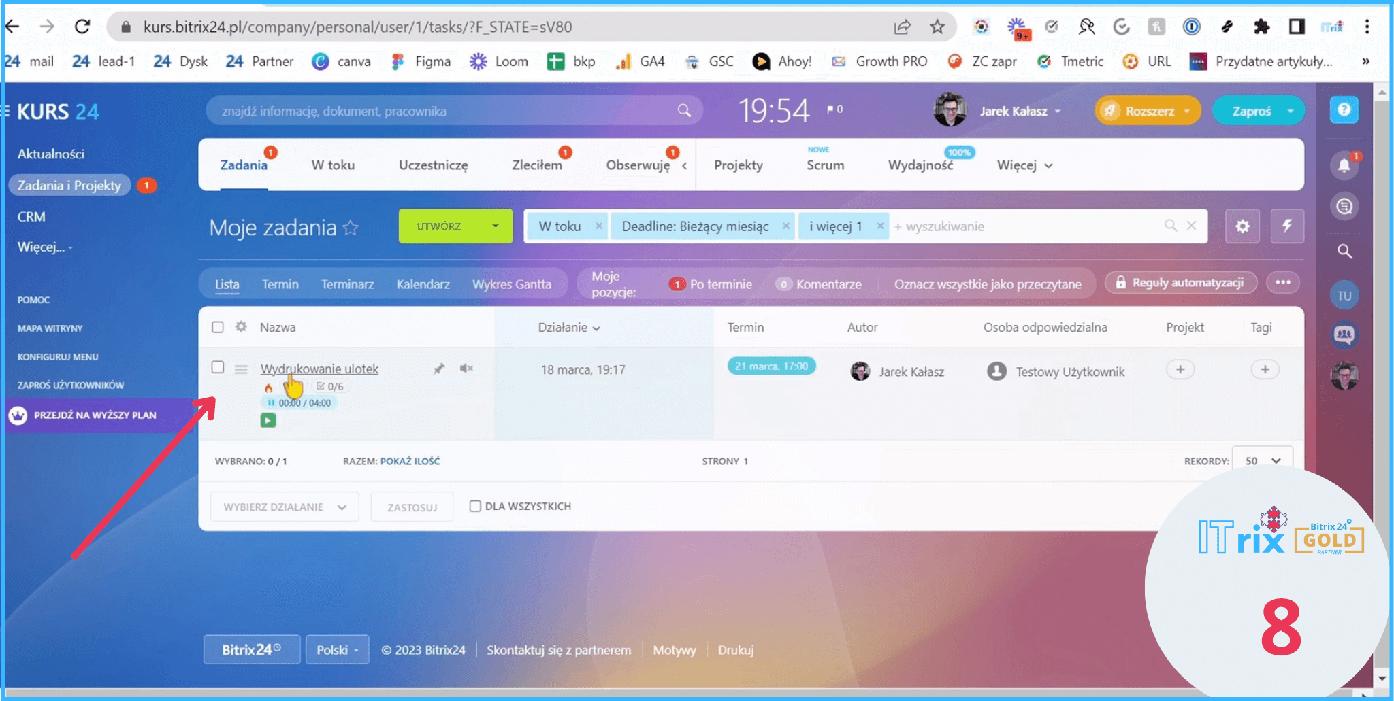Screen dimensions: 1394x701
Task: Click Reguły automatyzacji button
Action: [x=1180, y=283]
